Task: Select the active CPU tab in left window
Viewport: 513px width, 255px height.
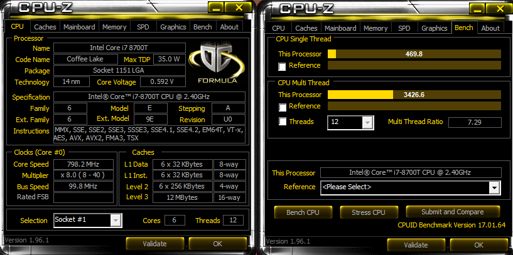Action: [17, 26]
